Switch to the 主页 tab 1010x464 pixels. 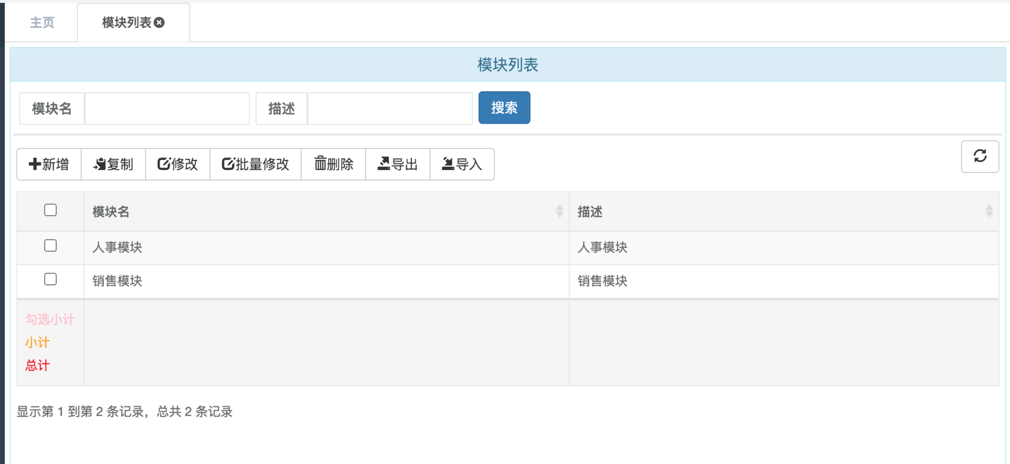pyautogui.click(x=42, y=22)
